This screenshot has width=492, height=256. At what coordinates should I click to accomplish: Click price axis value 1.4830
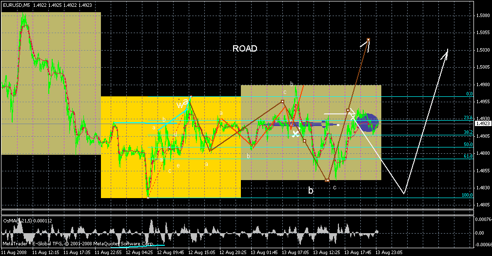click(x=483, y=188)
